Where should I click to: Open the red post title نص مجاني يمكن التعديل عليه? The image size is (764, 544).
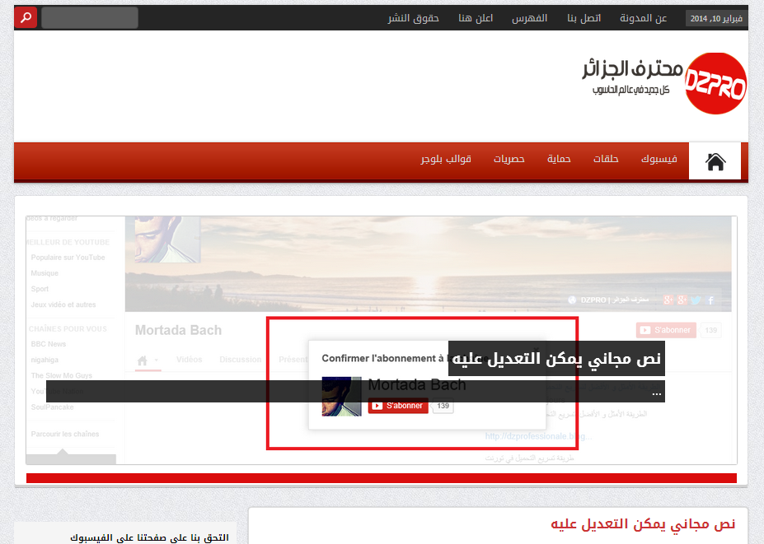(643, 524)
